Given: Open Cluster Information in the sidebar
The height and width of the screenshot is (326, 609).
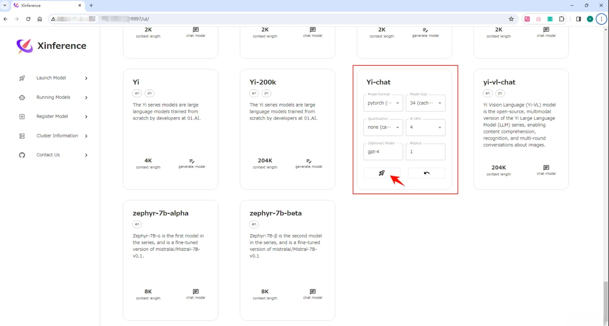Looking at the screenshot, I should pos(57,136).
